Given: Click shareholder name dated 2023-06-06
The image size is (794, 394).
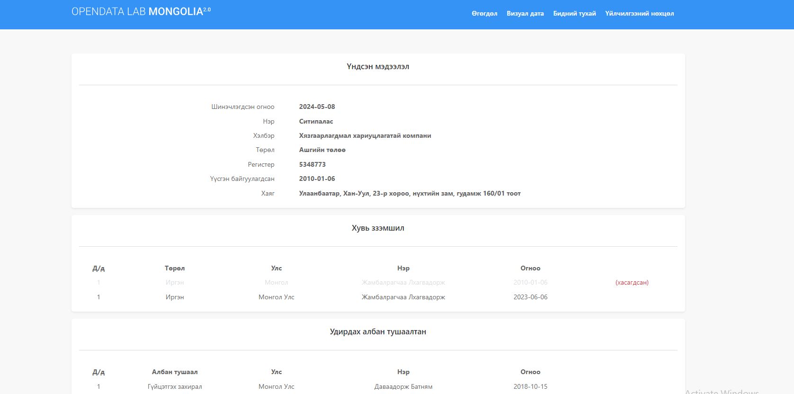Looking at the screenshot, I should [403, 297].
